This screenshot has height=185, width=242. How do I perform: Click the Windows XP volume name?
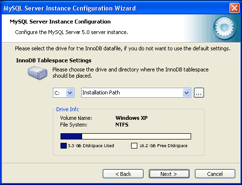[132, 118]
